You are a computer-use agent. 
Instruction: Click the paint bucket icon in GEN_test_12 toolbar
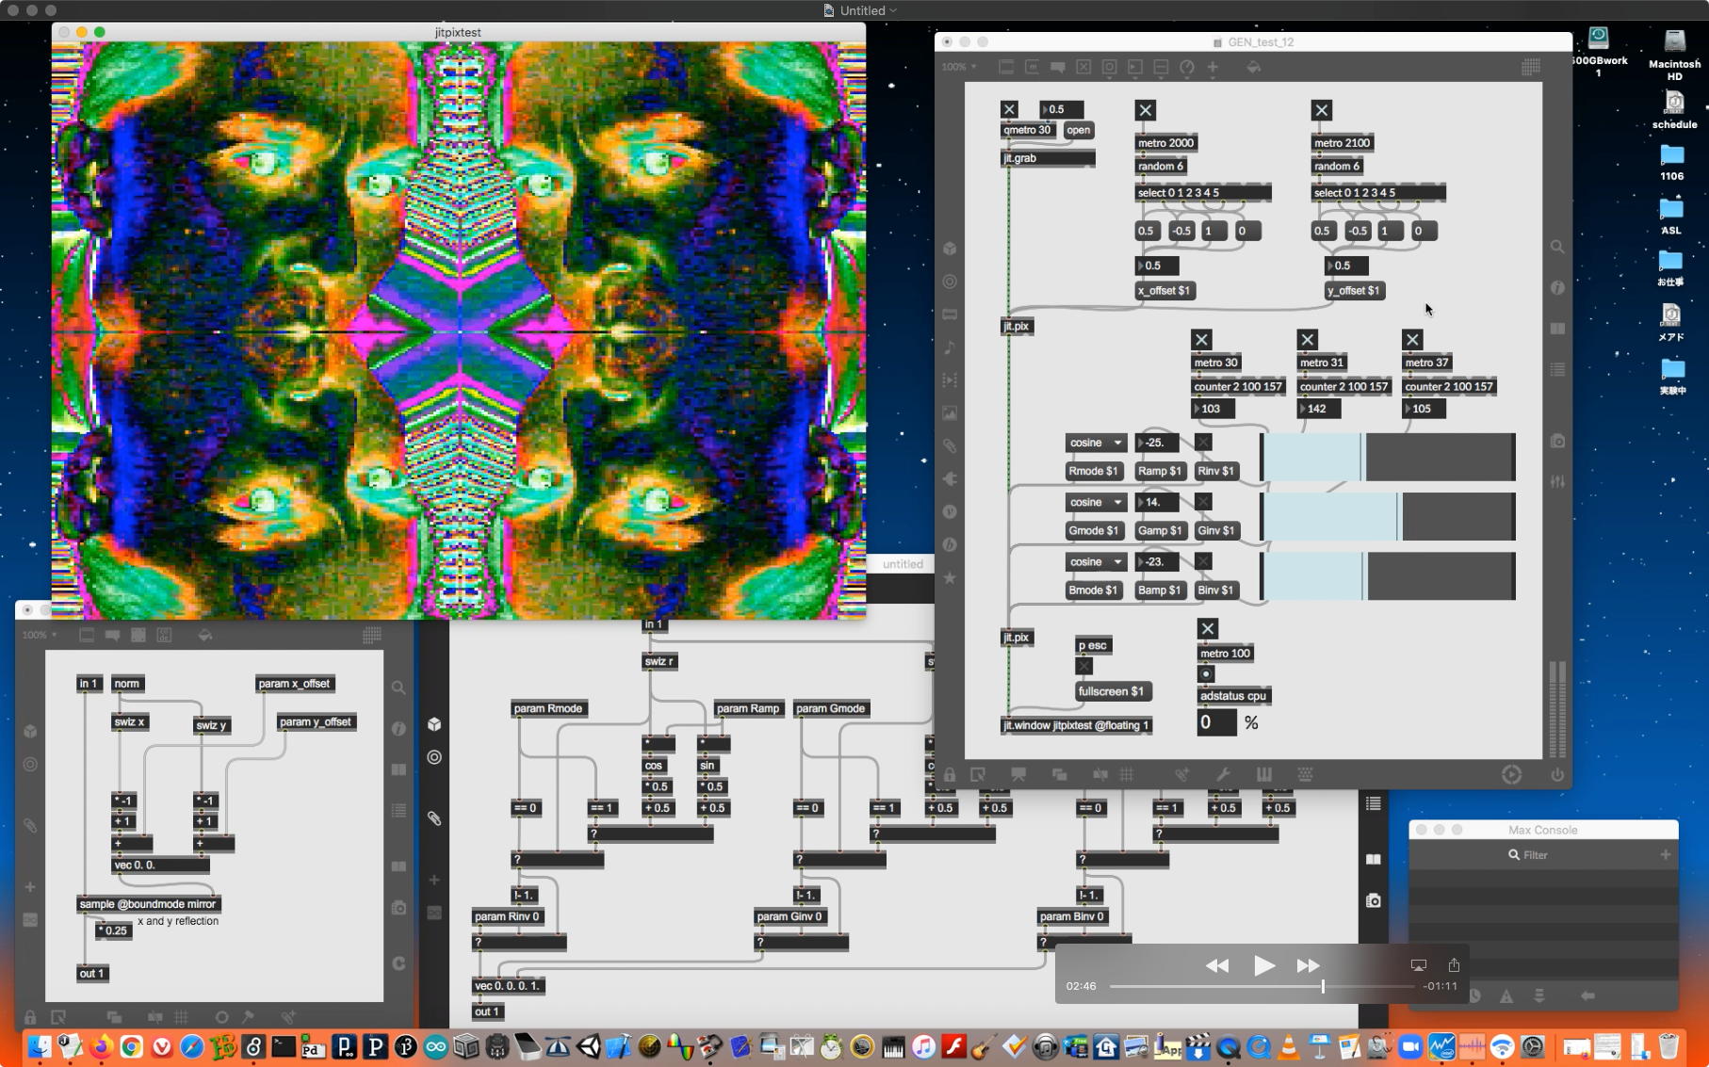point(1253,67)
